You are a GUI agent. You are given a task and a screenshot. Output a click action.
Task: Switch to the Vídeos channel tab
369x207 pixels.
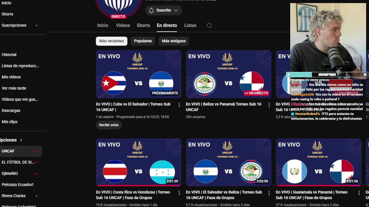[123, 25]
